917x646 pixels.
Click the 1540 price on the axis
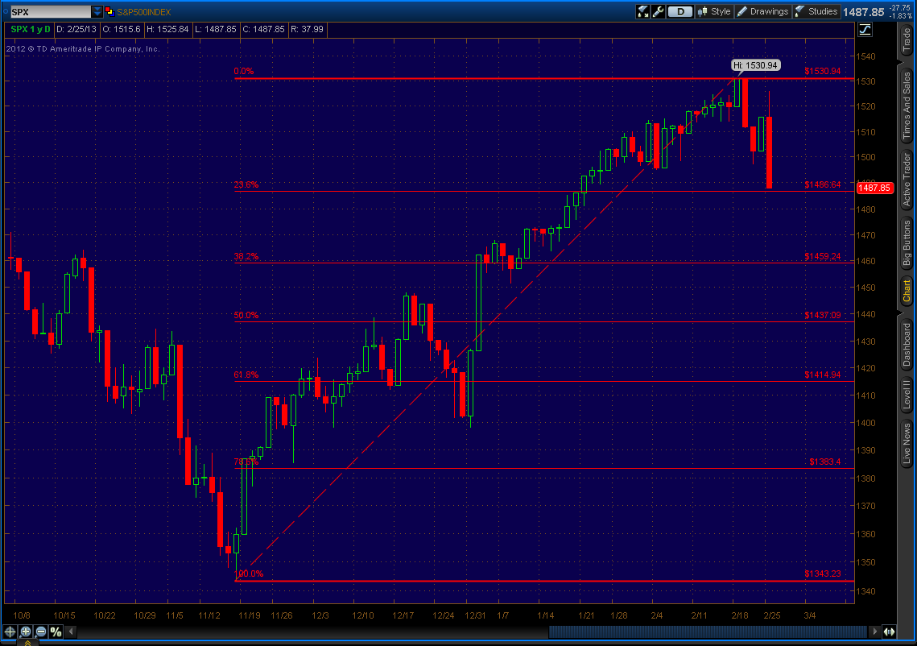[866, 56]
